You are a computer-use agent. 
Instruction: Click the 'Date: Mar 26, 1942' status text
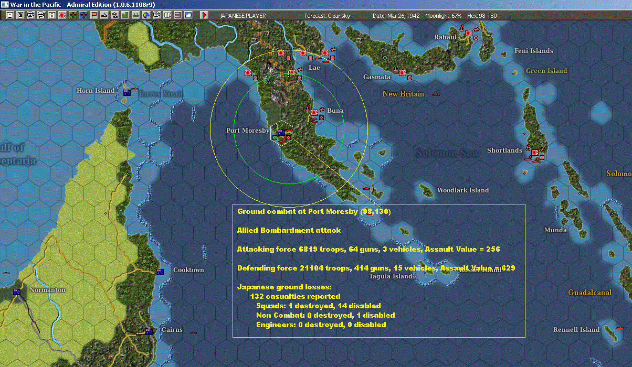[x=396, y=16]
